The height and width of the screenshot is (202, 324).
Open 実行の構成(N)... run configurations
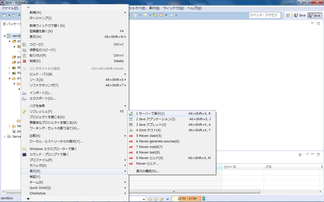[172, 171]
